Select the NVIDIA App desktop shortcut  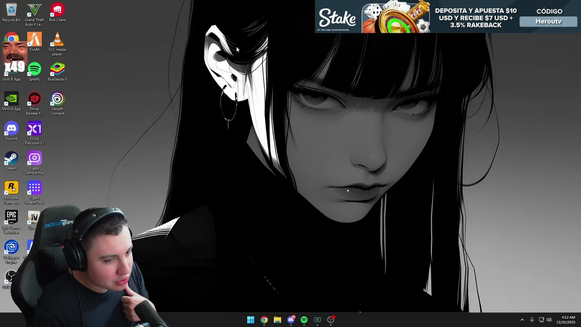tap(11, 101)
